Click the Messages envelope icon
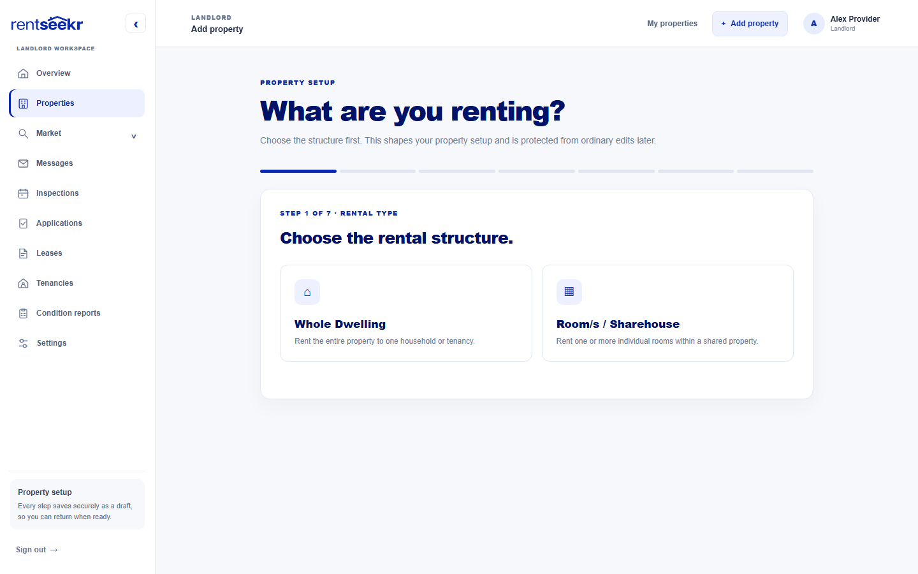The image size is (918, 574). [24, 163]
